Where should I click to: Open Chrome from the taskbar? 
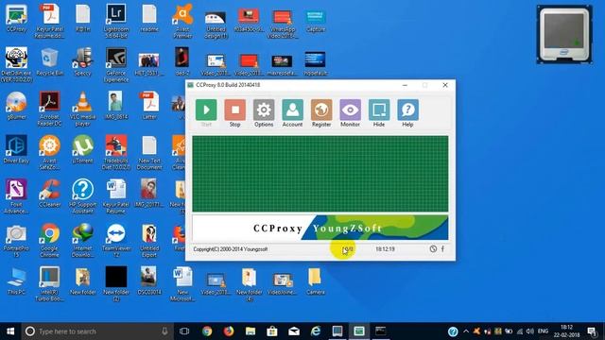[207, 331]
